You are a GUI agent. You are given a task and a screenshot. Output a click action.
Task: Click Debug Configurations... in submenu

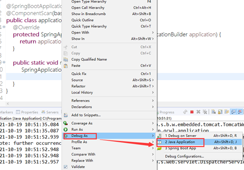(x=199, y=156)
